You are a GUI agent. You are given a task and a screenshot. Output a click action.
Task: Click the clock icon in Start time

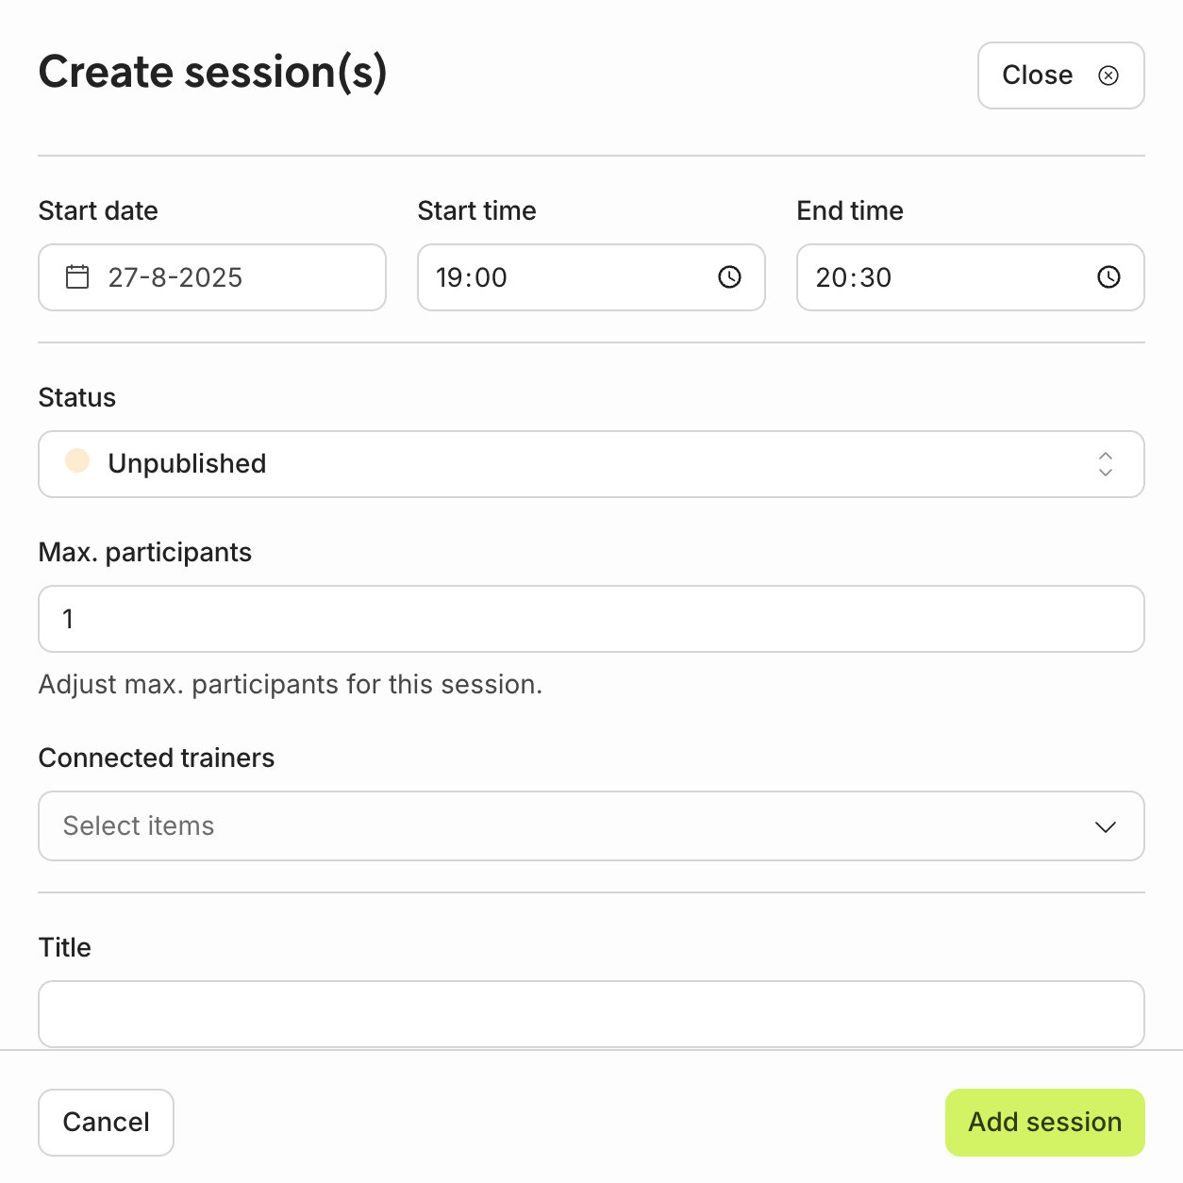pyautogui.click(x=729, y=277)
